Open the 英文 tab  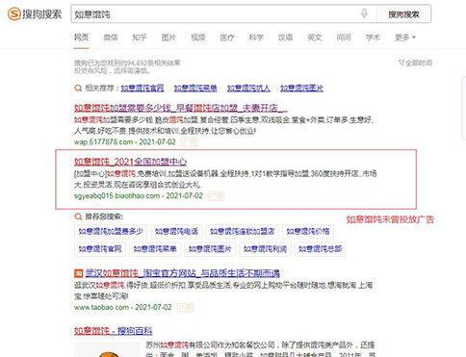click(x=315, y=38)
